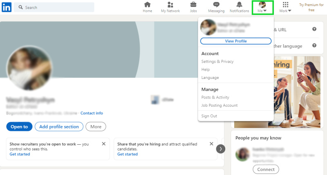Click the large profile photo
This screenshot has height=175, width=327.
pos(29,68)
